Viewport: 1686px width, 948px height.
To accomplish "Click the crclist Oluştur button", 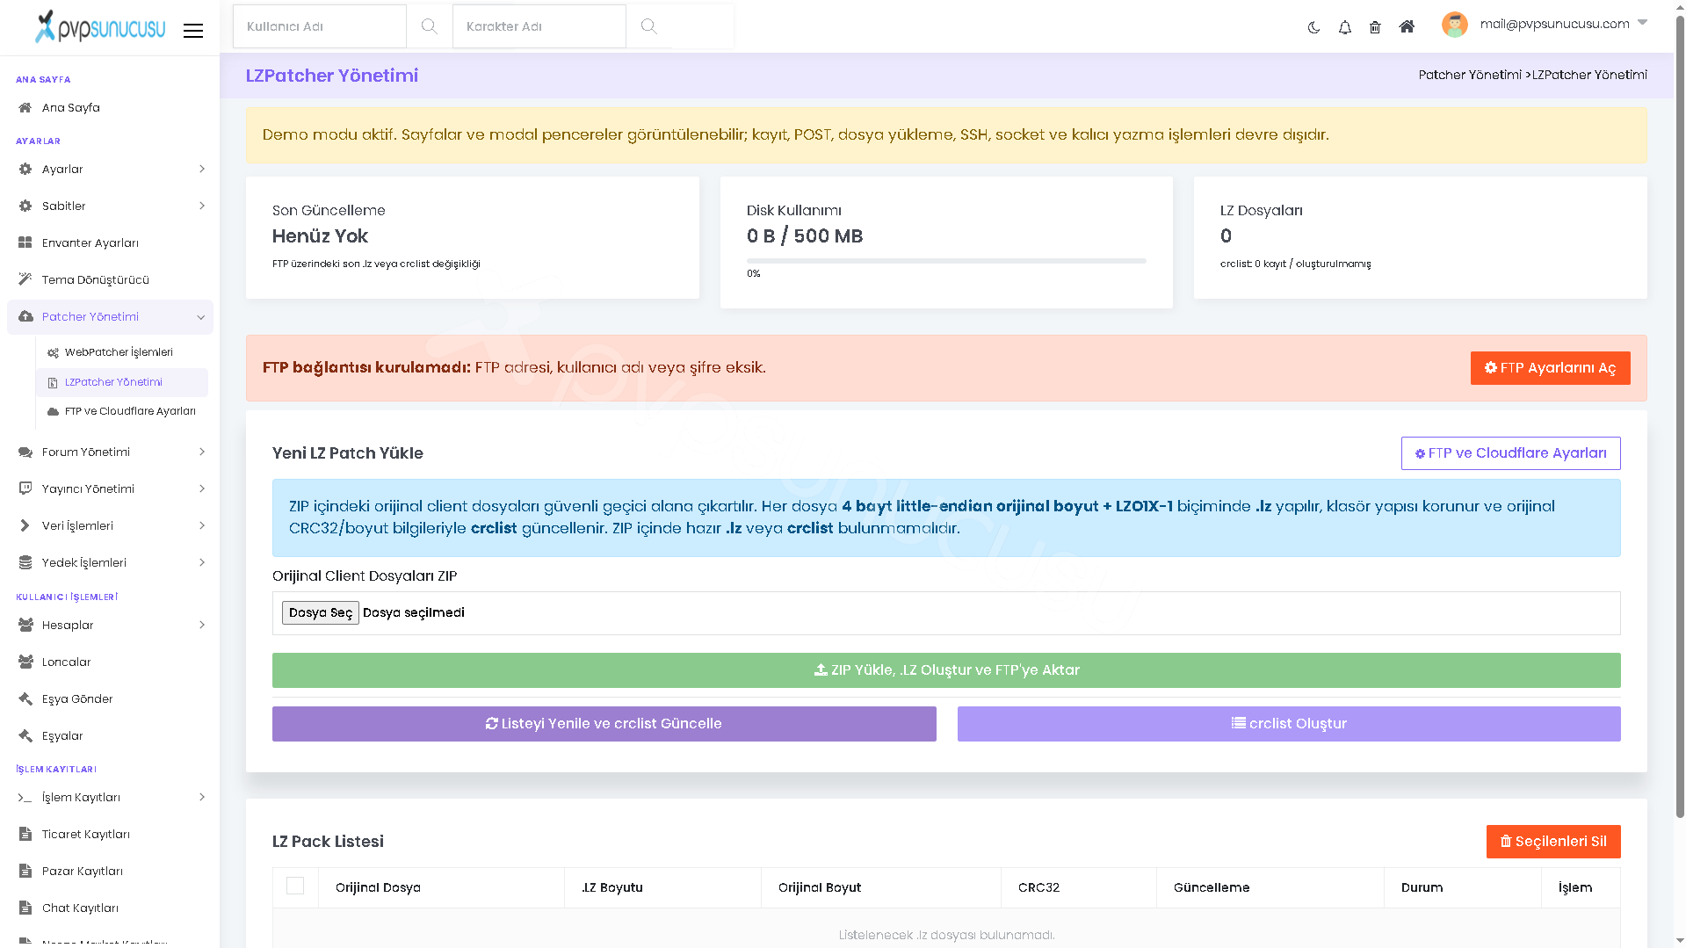I will 1289,724.
